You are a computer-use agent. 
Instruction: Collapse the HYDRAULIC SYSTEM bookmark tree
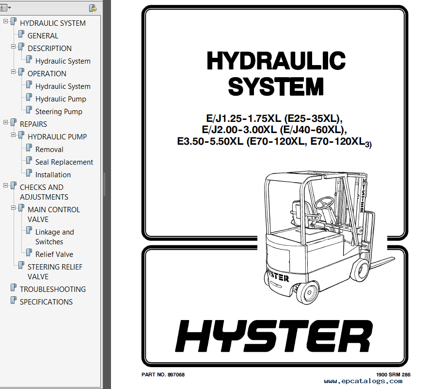point(5,21)
